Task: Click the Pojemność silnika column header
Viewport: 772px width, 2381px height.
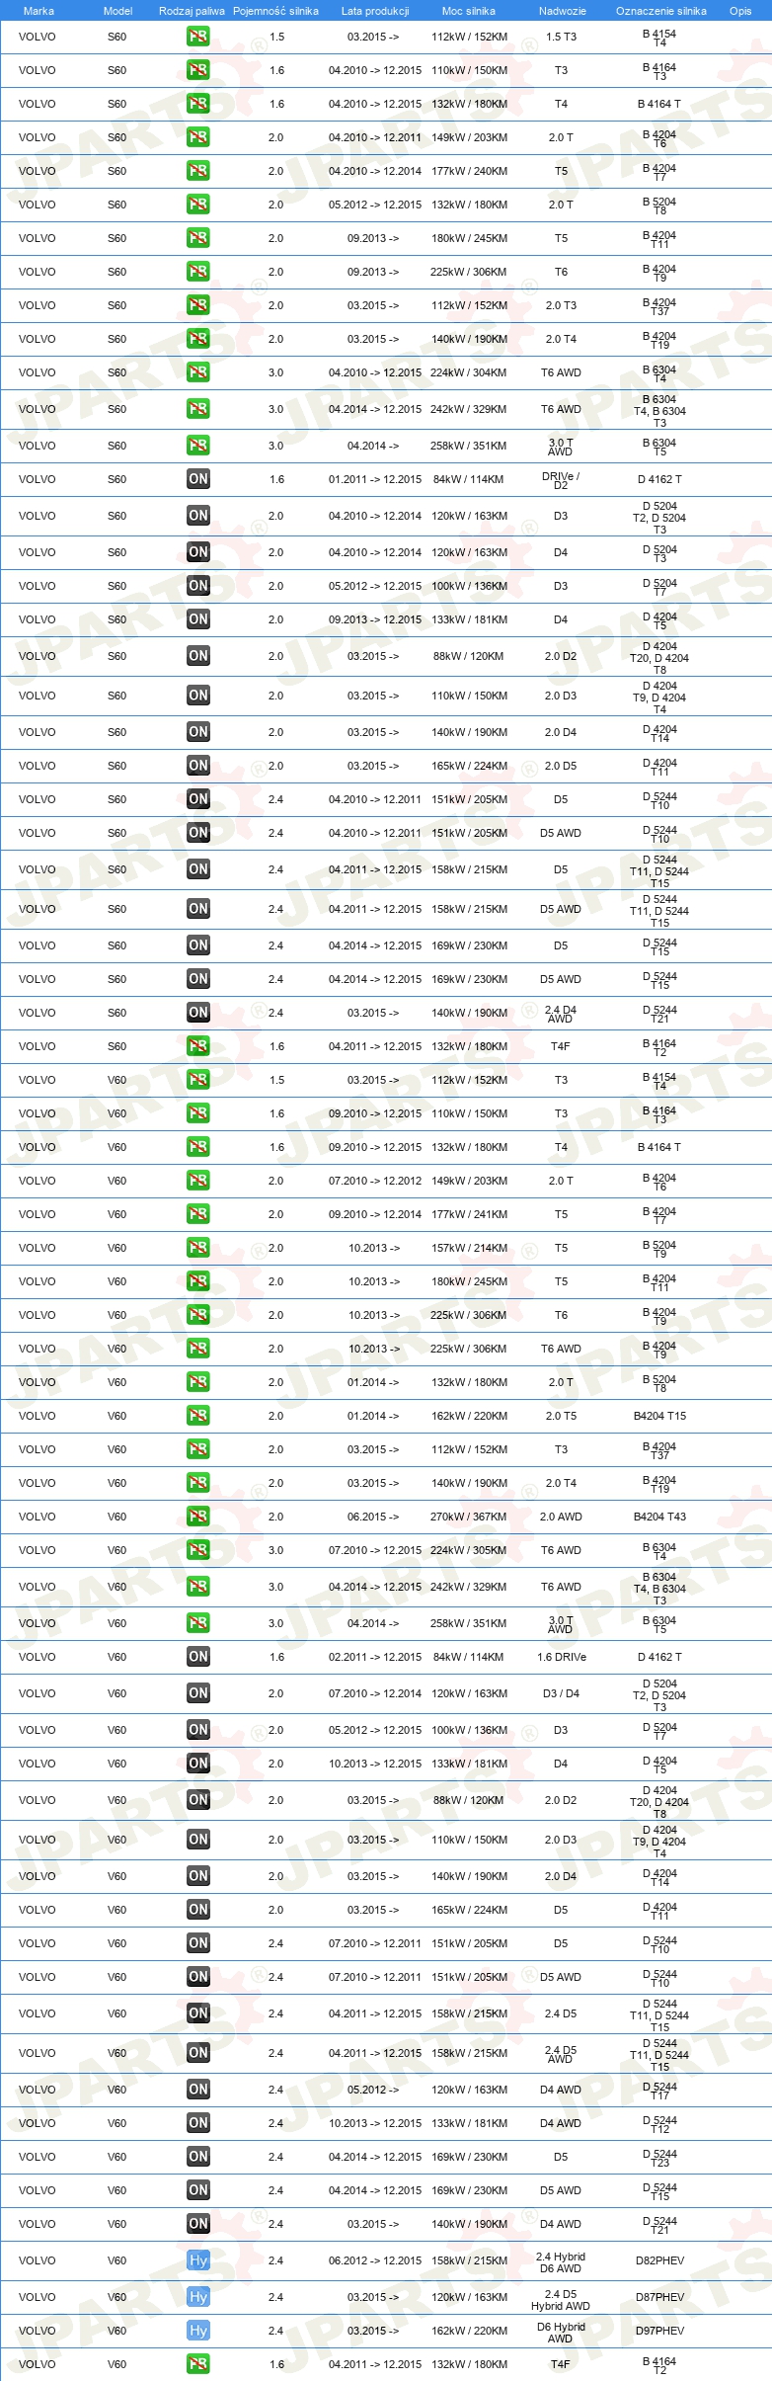Action: pyautogui.click(x=275, y=11)
